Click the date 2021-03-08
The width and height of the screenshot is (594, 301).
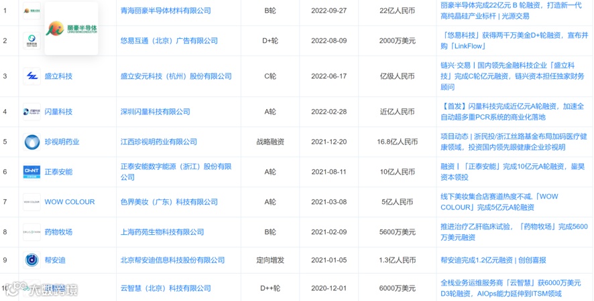point(329,202)
